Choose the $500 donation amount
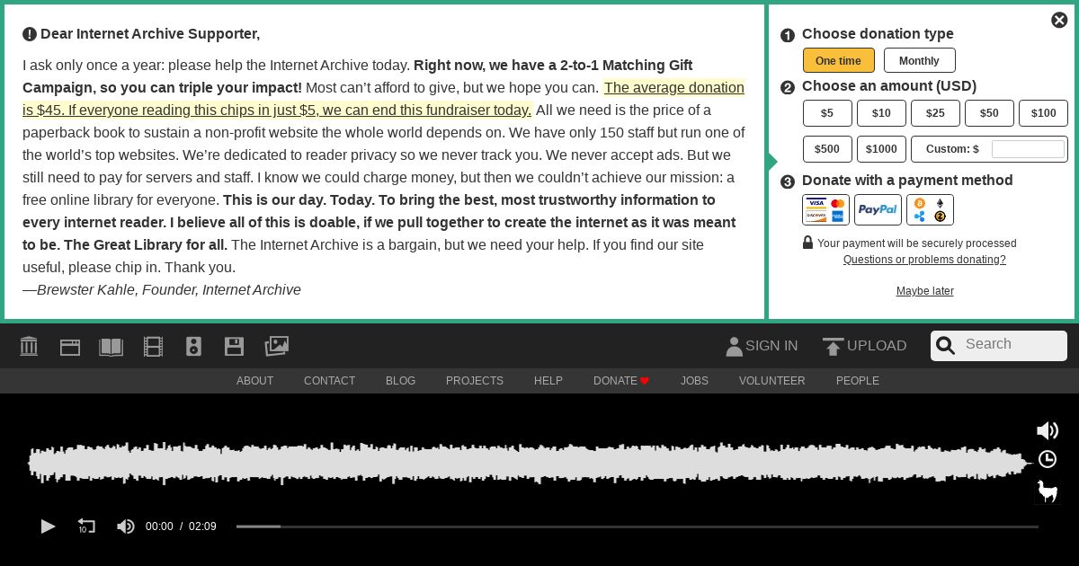 coord(827,149)
